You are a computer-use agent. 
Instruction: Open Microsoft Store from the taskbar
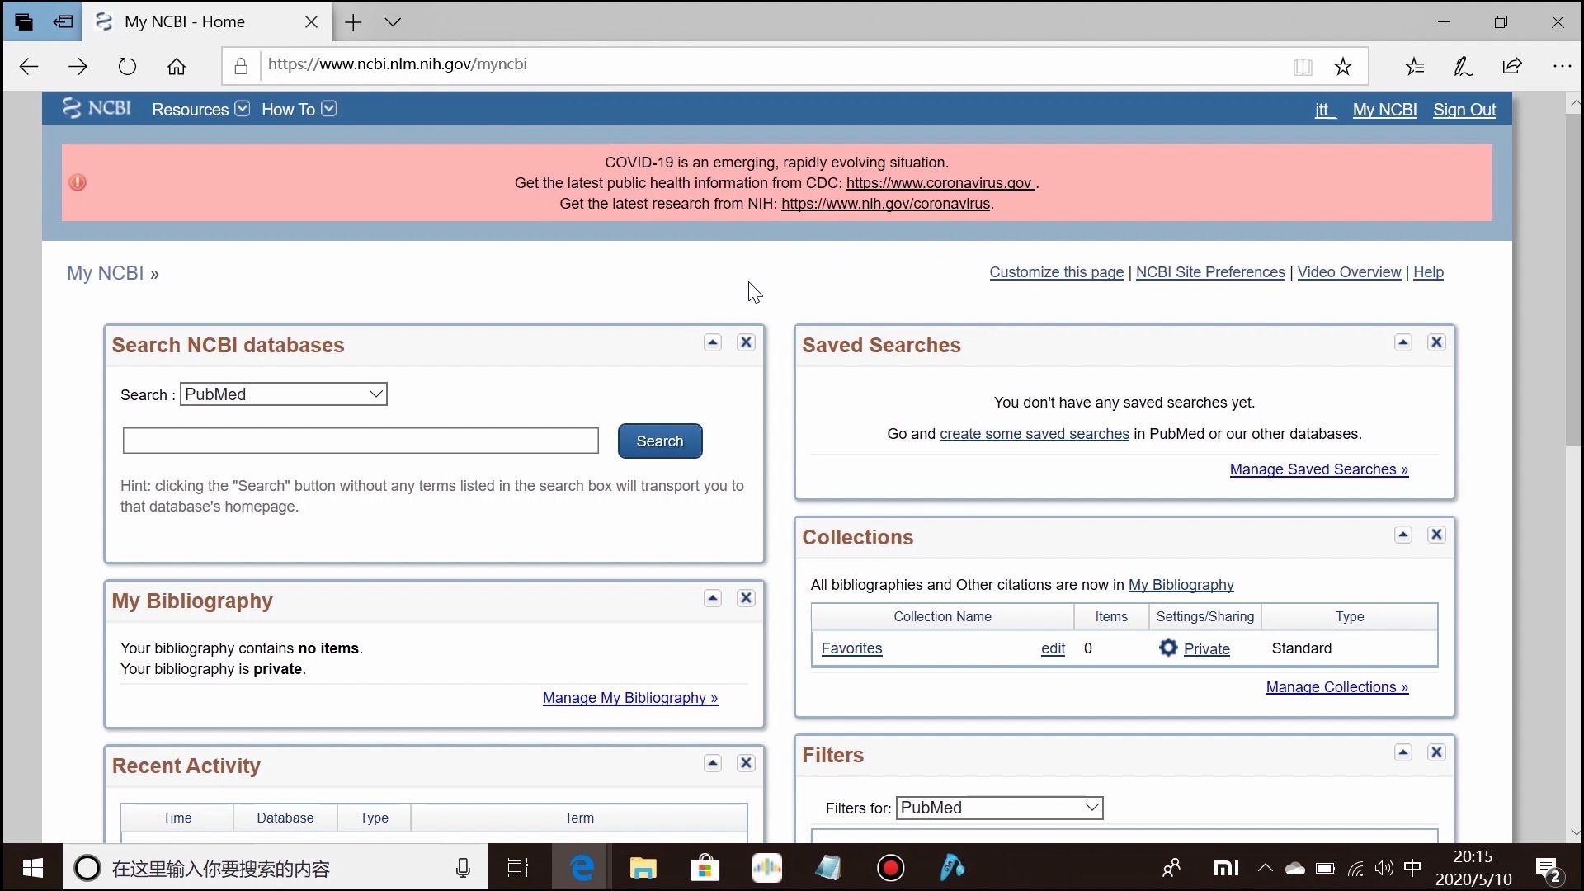pos(705,868)
